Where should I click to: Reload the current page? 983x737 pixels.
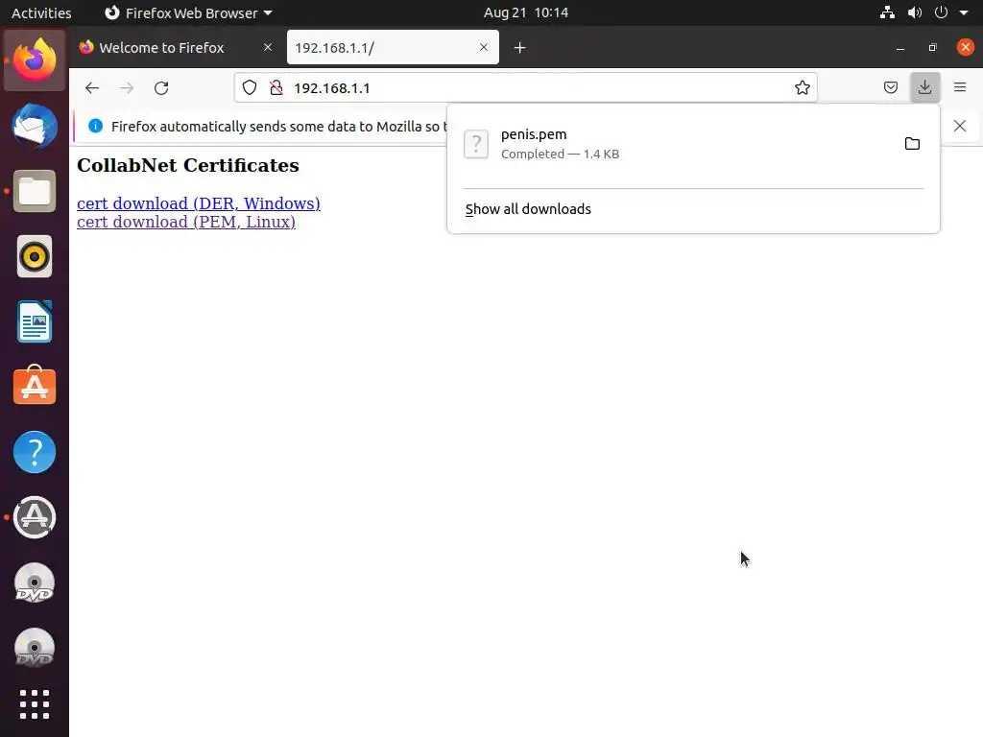coord(161,87)
